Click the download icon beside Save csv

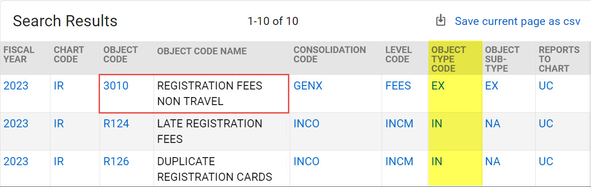(x=441, y=20)
